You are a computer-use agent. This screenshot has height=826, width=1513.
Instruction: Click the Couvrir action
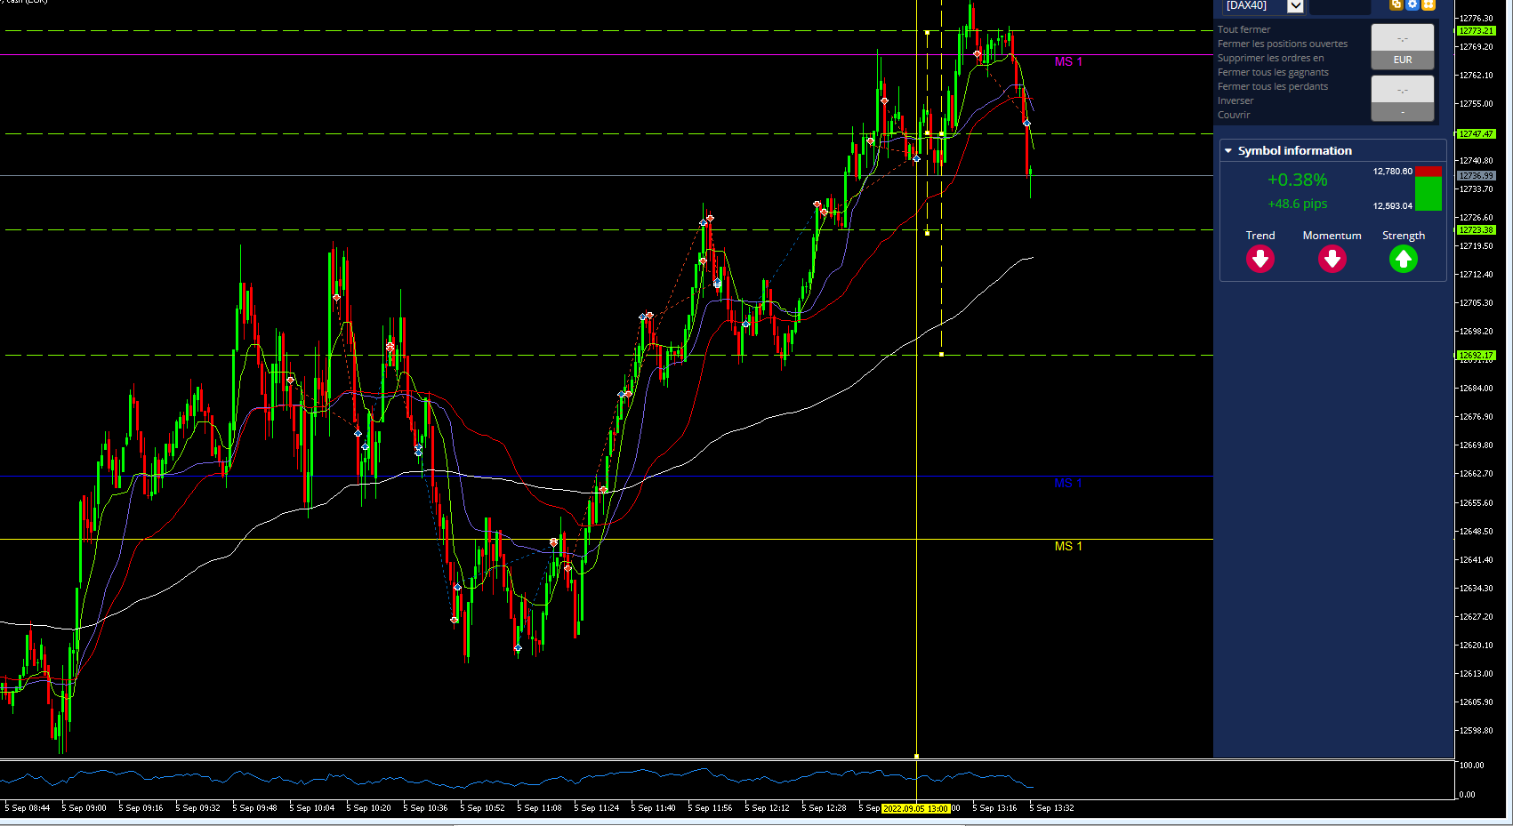click(1234, 115)
